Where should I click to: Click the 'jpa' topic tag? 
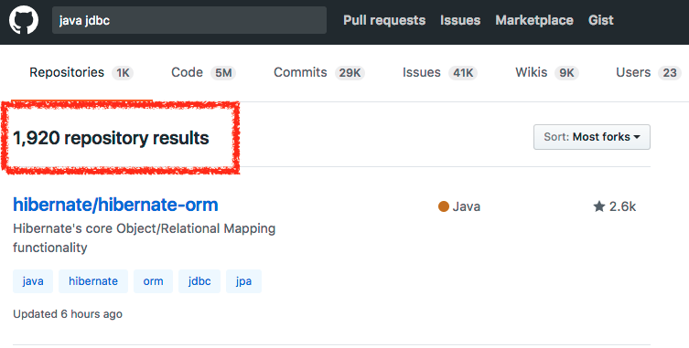tap(244, 281)
